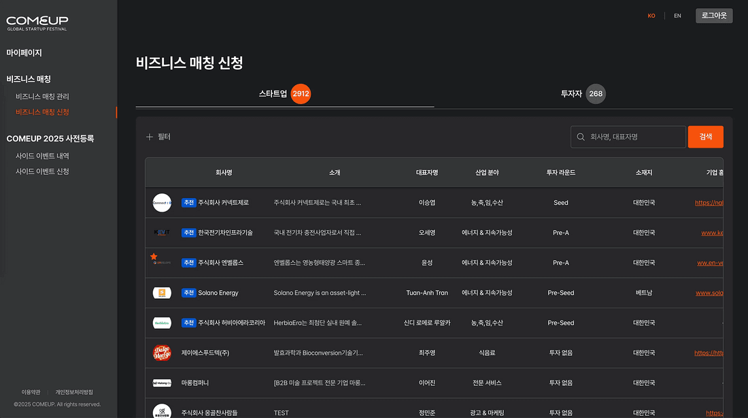
Task: Click representative name Tuan-Anh Tran
Action: [x=427, y=293]
